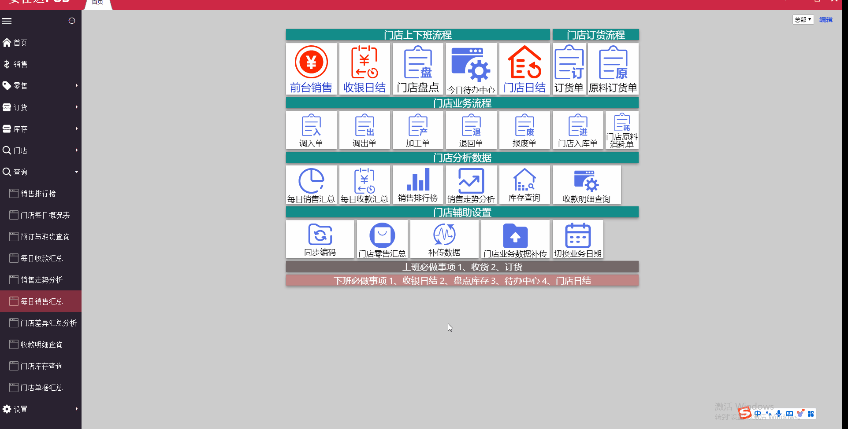Click the Sogou microphone voice input icon
The height and width of the screenshot is (429, 848).
[779, 414]
